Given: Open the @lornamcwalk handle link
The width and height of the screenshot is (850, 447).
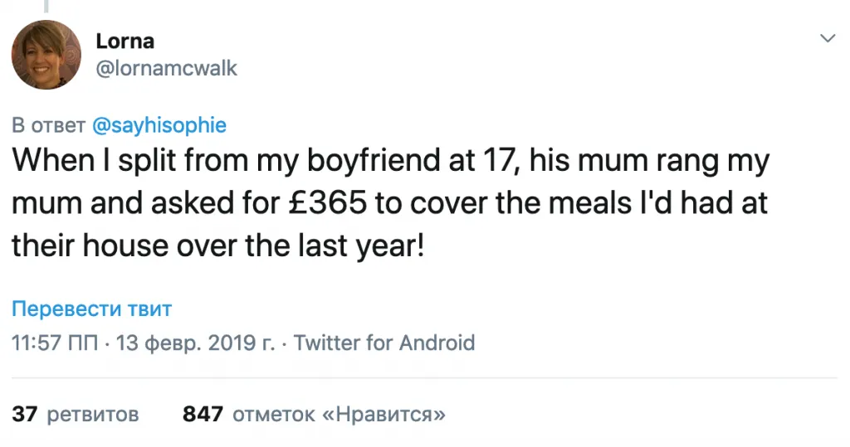Looking at the screenshot, I should click(x=167, y=68).
